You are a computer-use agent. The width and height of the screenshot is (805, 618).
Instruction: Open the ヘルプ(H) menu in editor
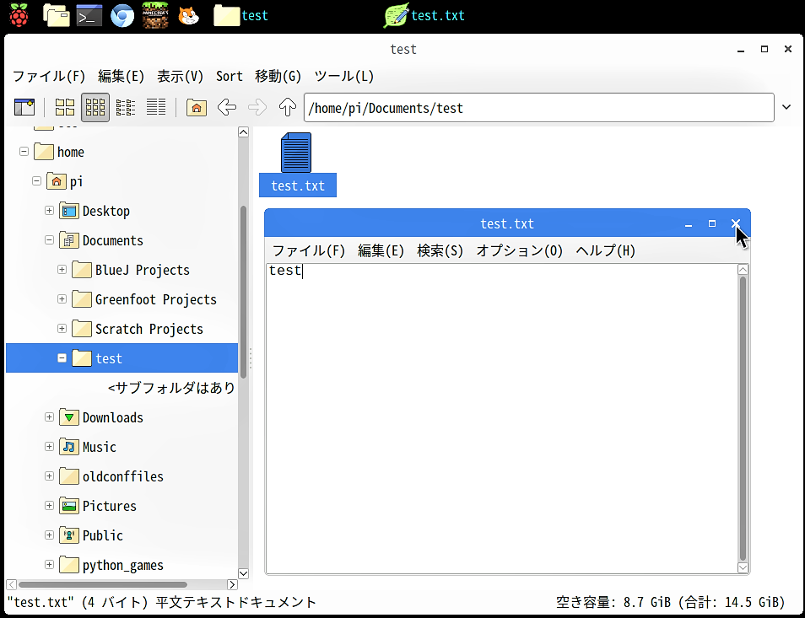tap(605, 250)
